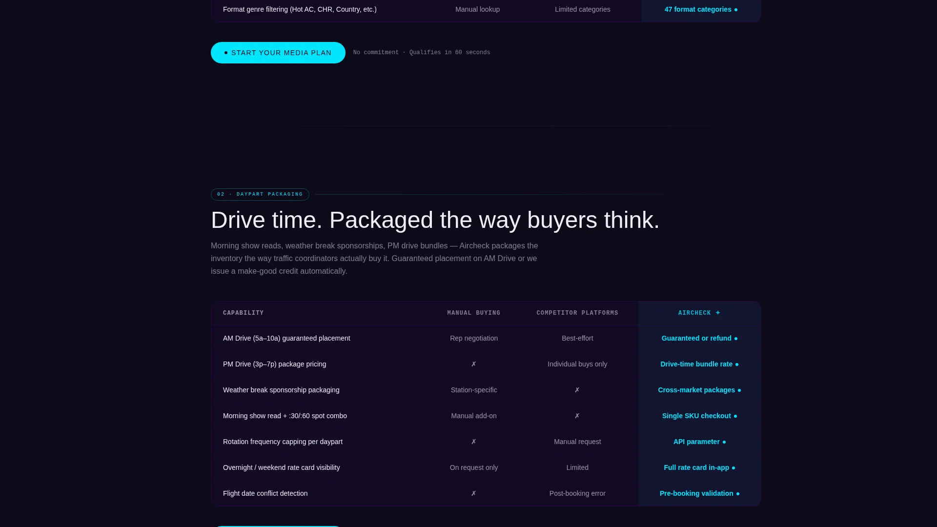This screenshot has width=937, height=527.
Task: Select the Competitor Platforms column header
Action: [x=577, y=313]
